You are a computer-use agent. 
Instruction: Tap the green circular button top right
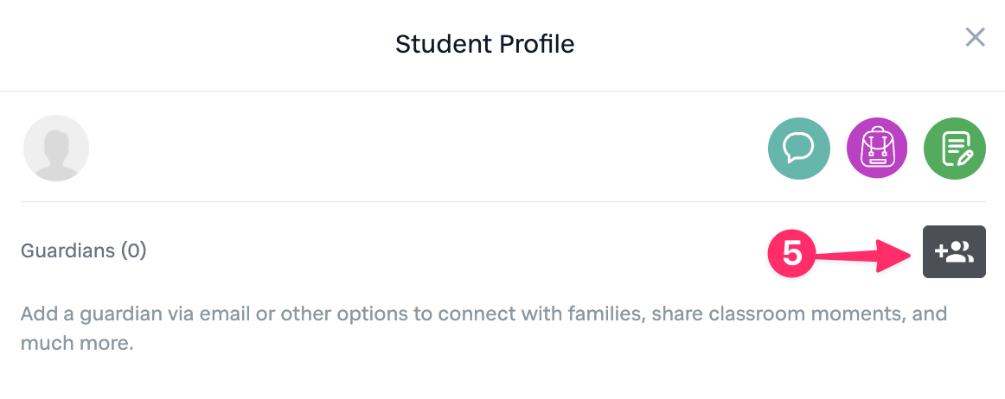click(955, 149)
